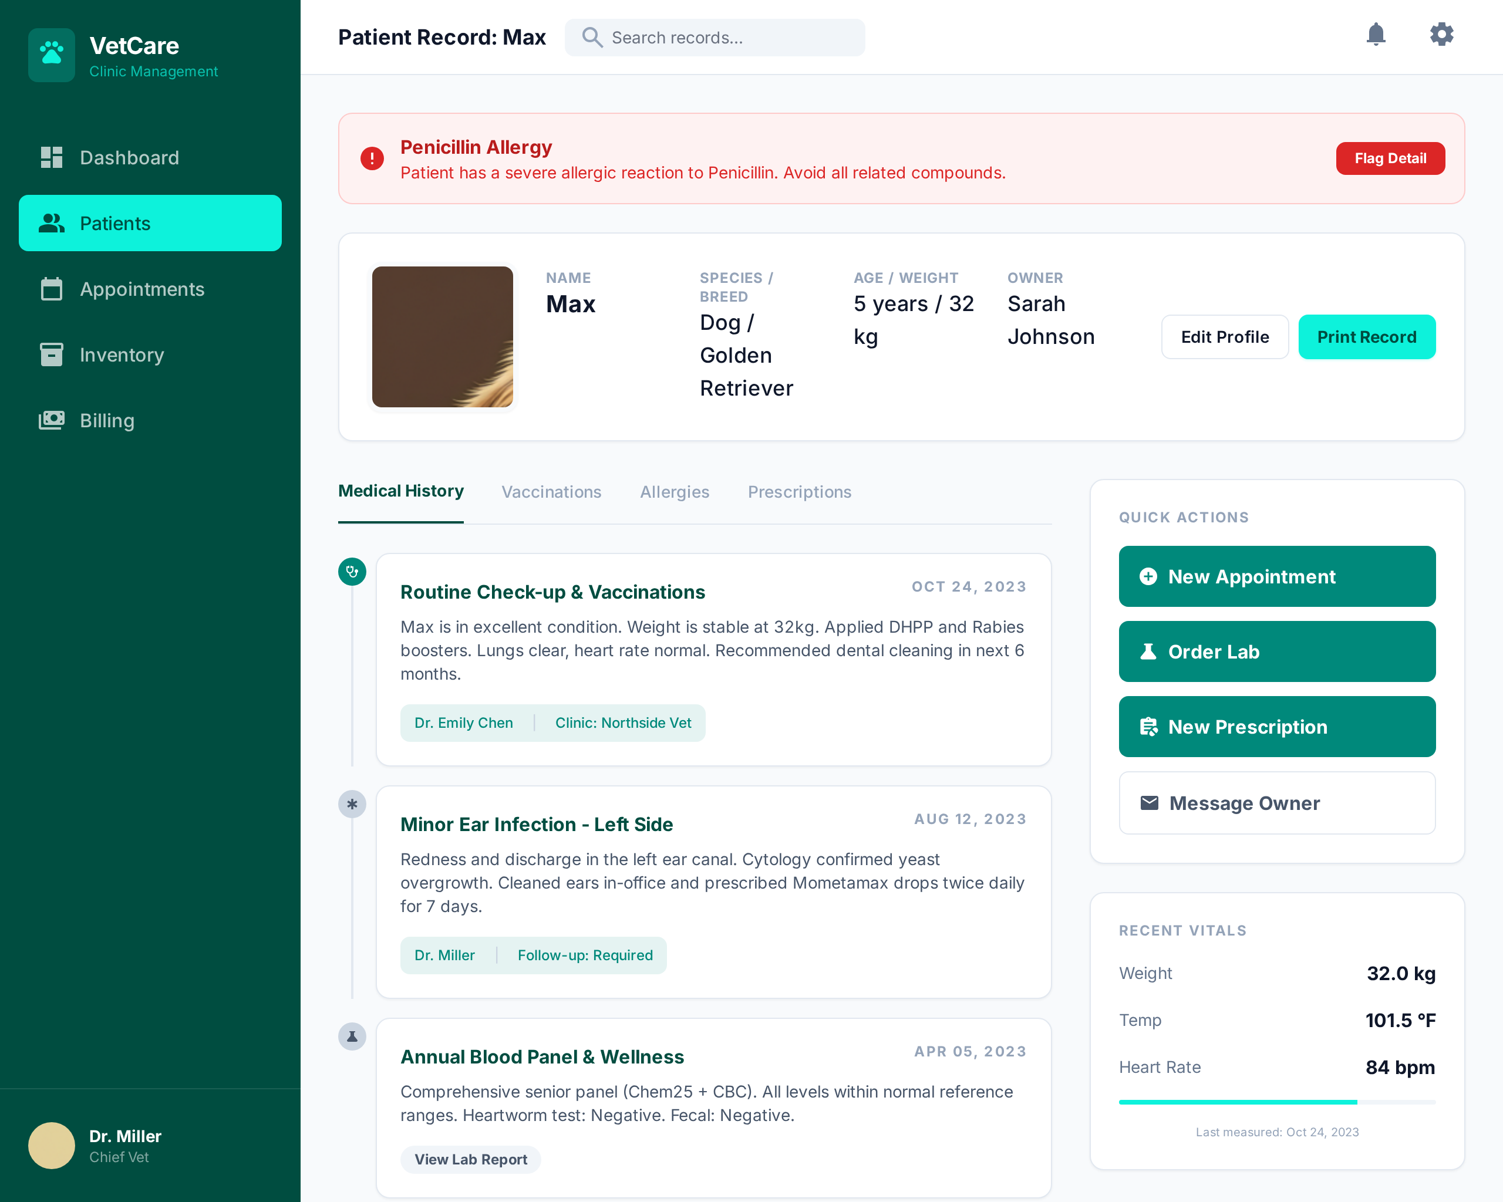Click Max's profile photo thumbnail
The image size is (1503, 1202).
point(442,337)
